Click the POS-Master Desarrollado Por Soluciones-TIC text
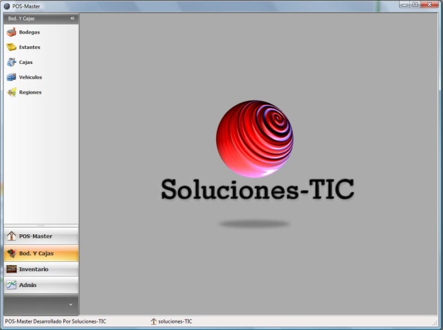Viewport: 443px width, 330px height. tap(55, 321)
